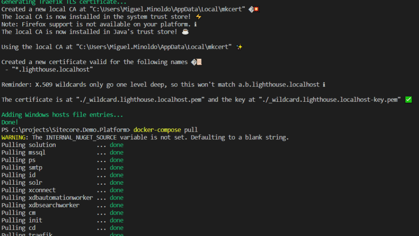Click the text "Pulling smtp"

(22, 167)
